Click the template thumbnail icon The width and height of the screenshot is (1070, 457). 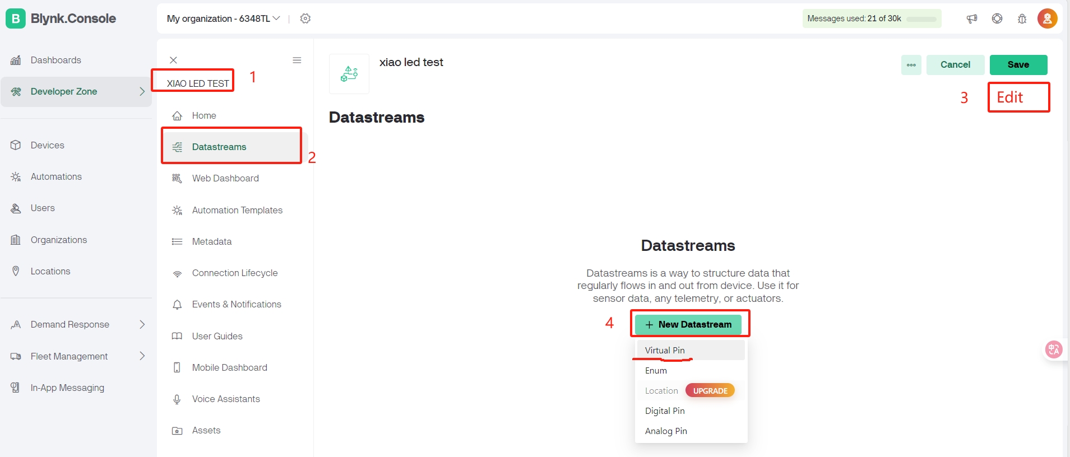(349, 74)
